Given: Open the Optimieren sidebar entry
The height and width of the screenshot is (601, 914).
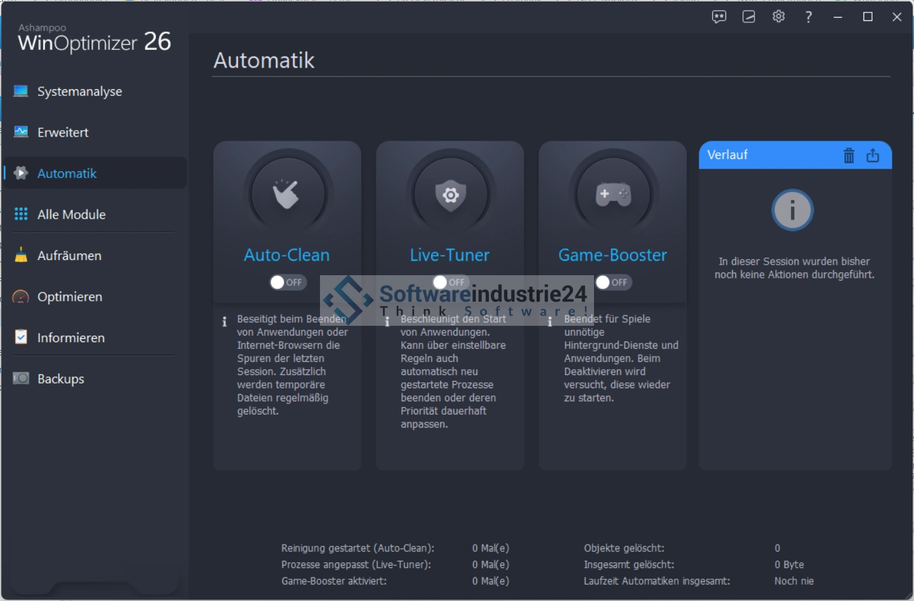Looking at the screenshot, I should point(70,297).
